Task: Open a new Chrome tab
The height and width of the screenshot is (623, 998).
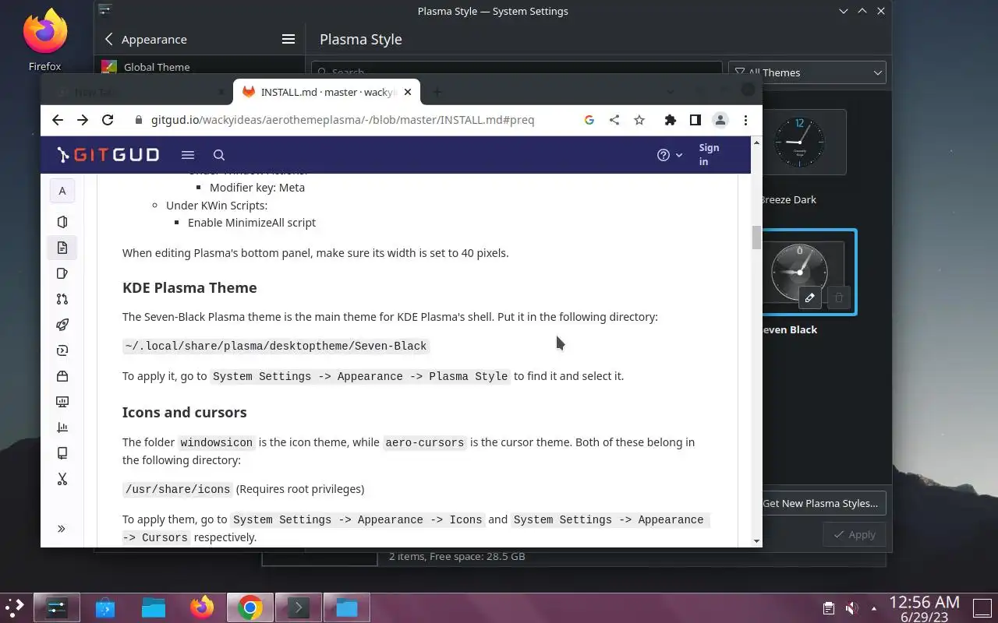Action: coord(437,92)
